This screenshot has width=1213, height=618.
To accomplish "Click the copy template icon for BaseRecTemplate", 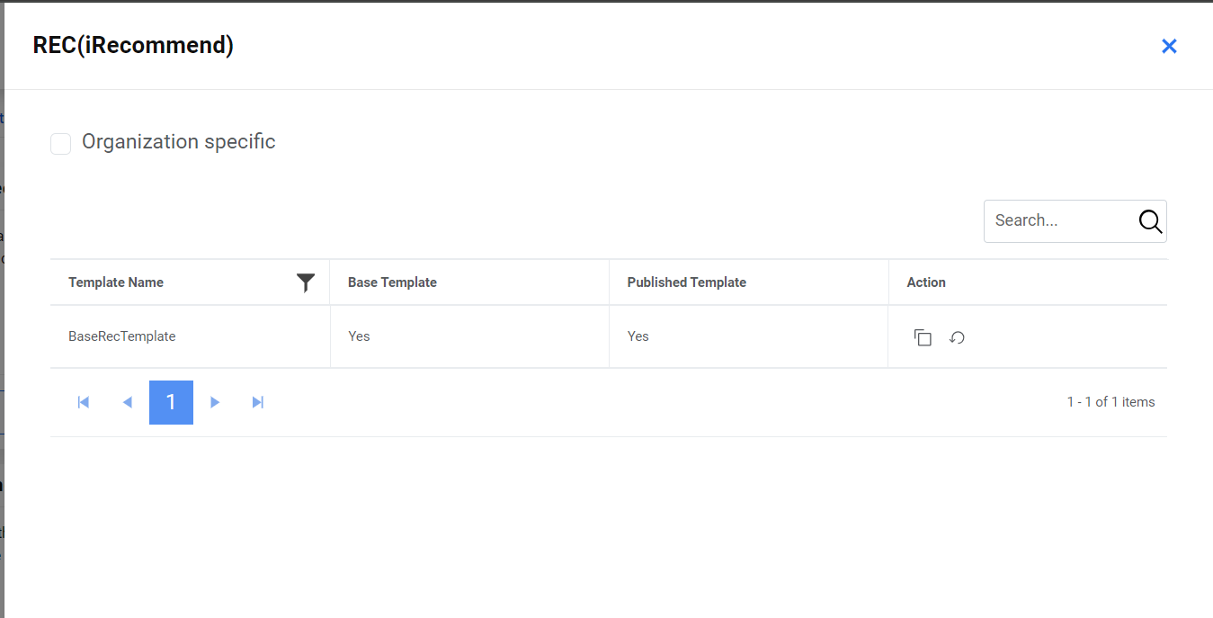I will pyautogui.click(x=923, y=337).
